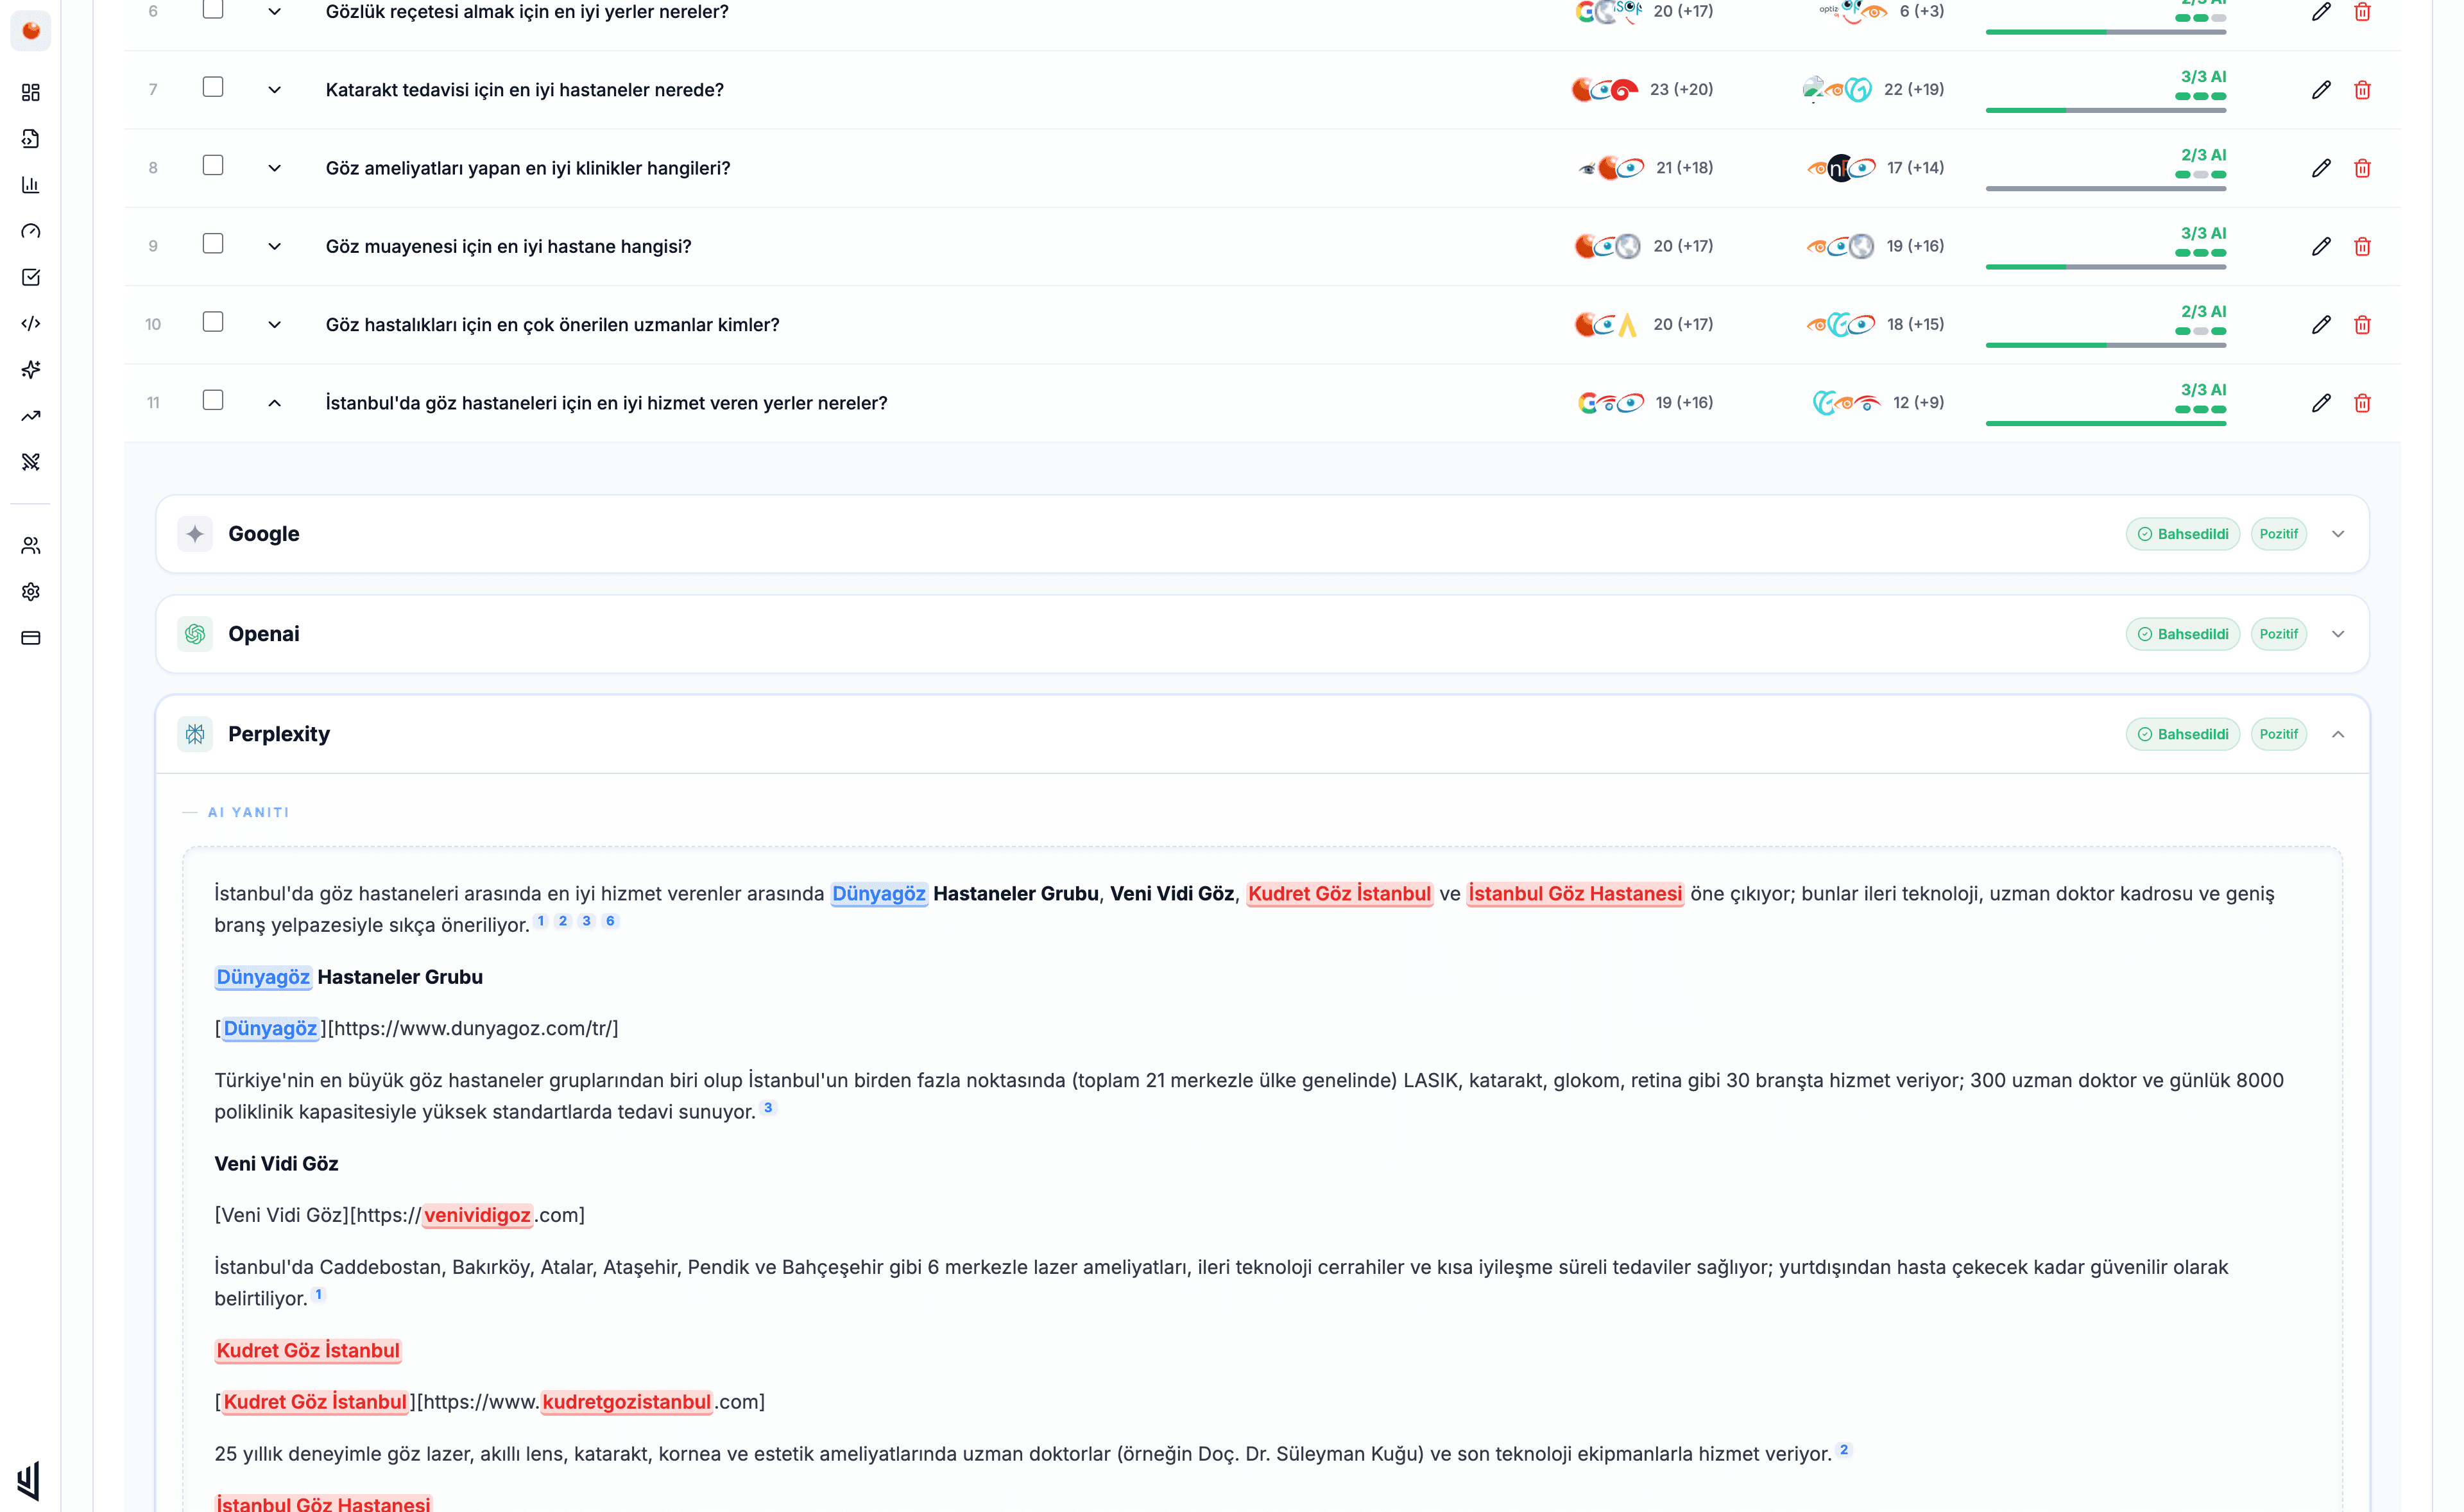Click the code brackets icon in sidebar
The image size is (2464, 1512).
[x=30, y=323]
